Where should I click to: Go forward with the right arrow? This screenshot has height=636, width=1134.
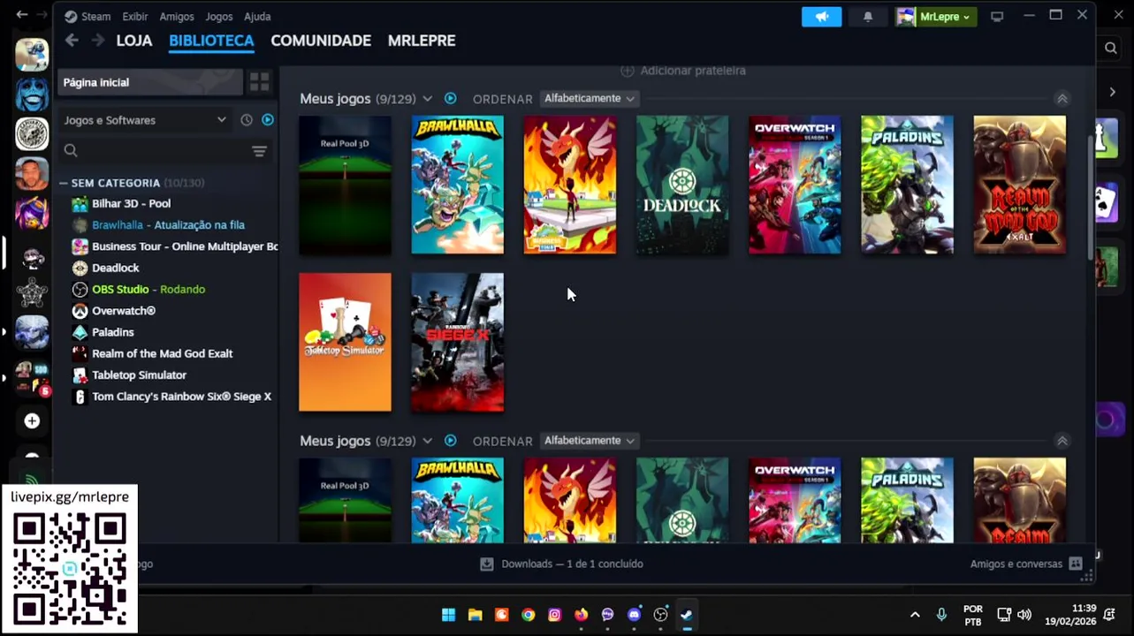tap(97, 41)
